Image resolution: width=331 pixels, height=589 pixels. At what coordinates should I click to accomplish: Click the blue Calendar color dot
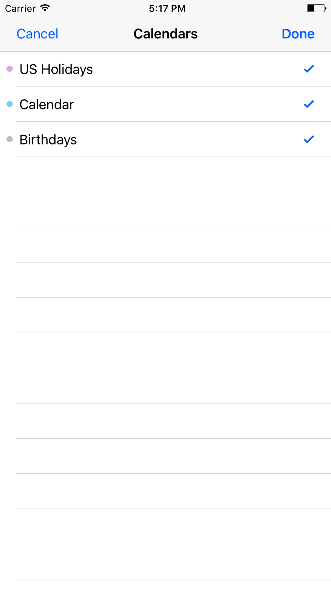[10, 104]
